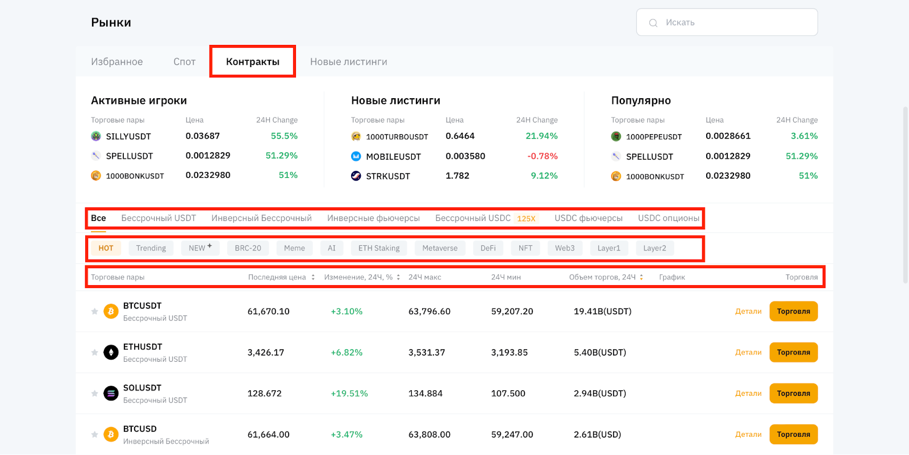
Task: Select Инверсные фьючерсы filter tab
Action: 373,218
